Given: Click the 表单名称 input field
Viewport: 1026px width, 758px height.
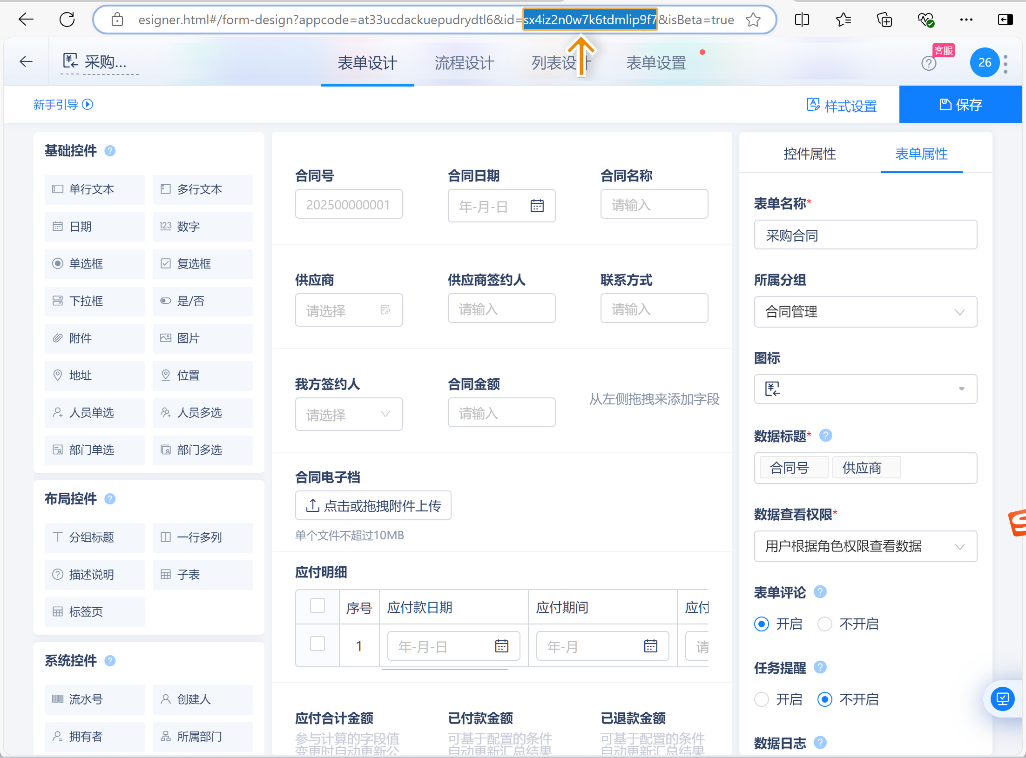Looking at the screenshot, I should [865, 235].
